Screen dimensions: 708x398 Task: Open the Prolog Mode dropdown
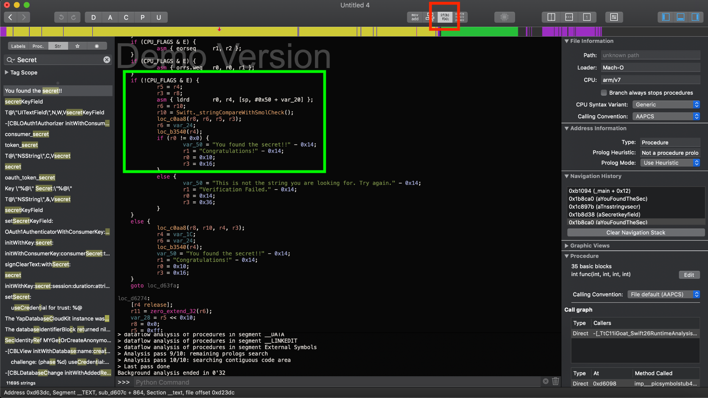coord(670,163)
